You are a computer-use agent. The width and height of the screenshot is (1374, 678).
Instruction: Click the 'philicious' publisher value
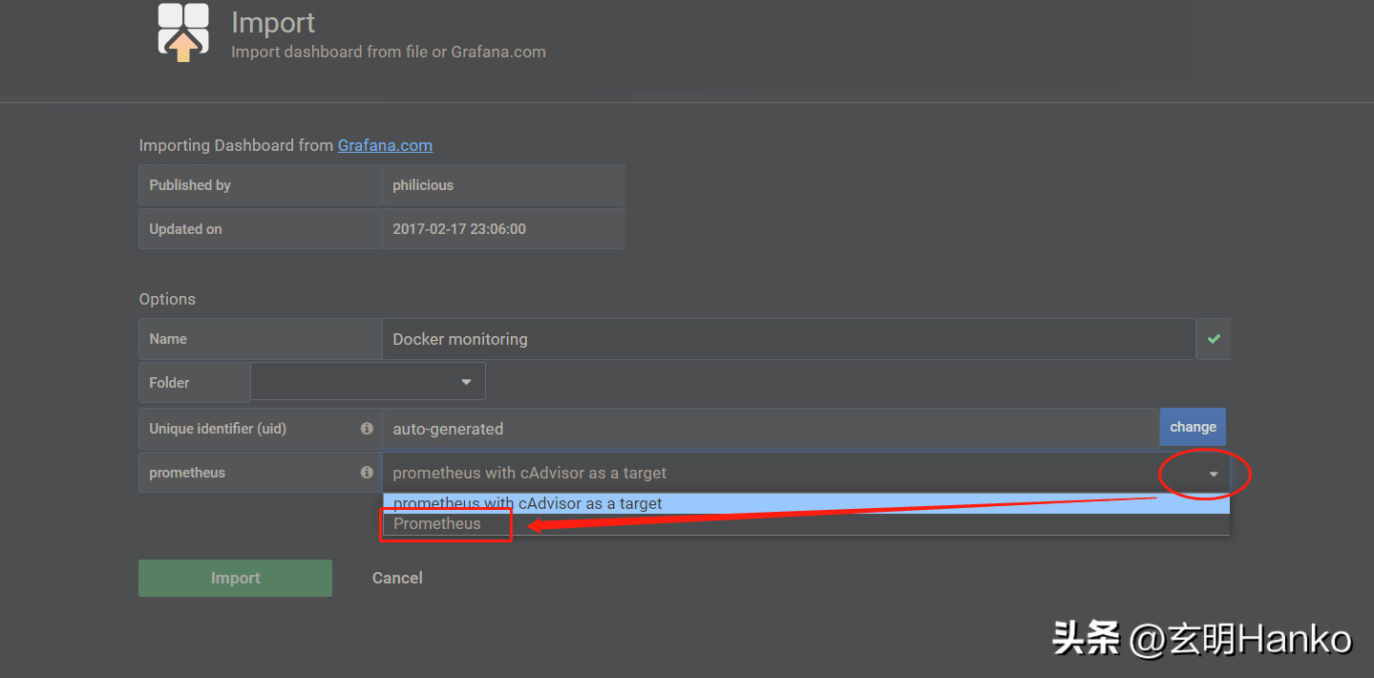(504, 185)
